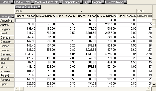Click the horizontal scrollbar right arrow
This screenshot has height=91, width=156.
pos(148,89)
